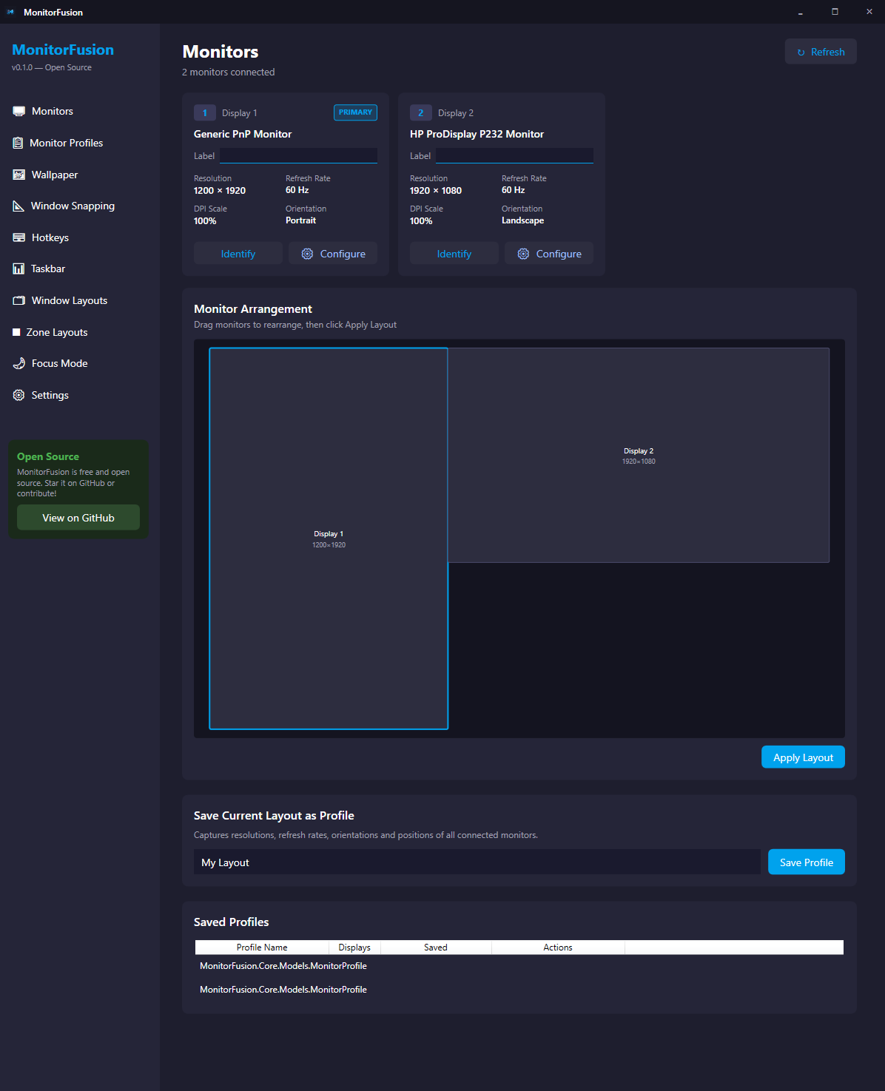Open the Monitors section in sidebar

click(52, 111)
